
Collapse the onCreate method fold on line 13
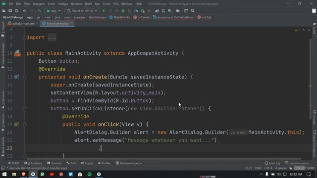click(25, 77)
